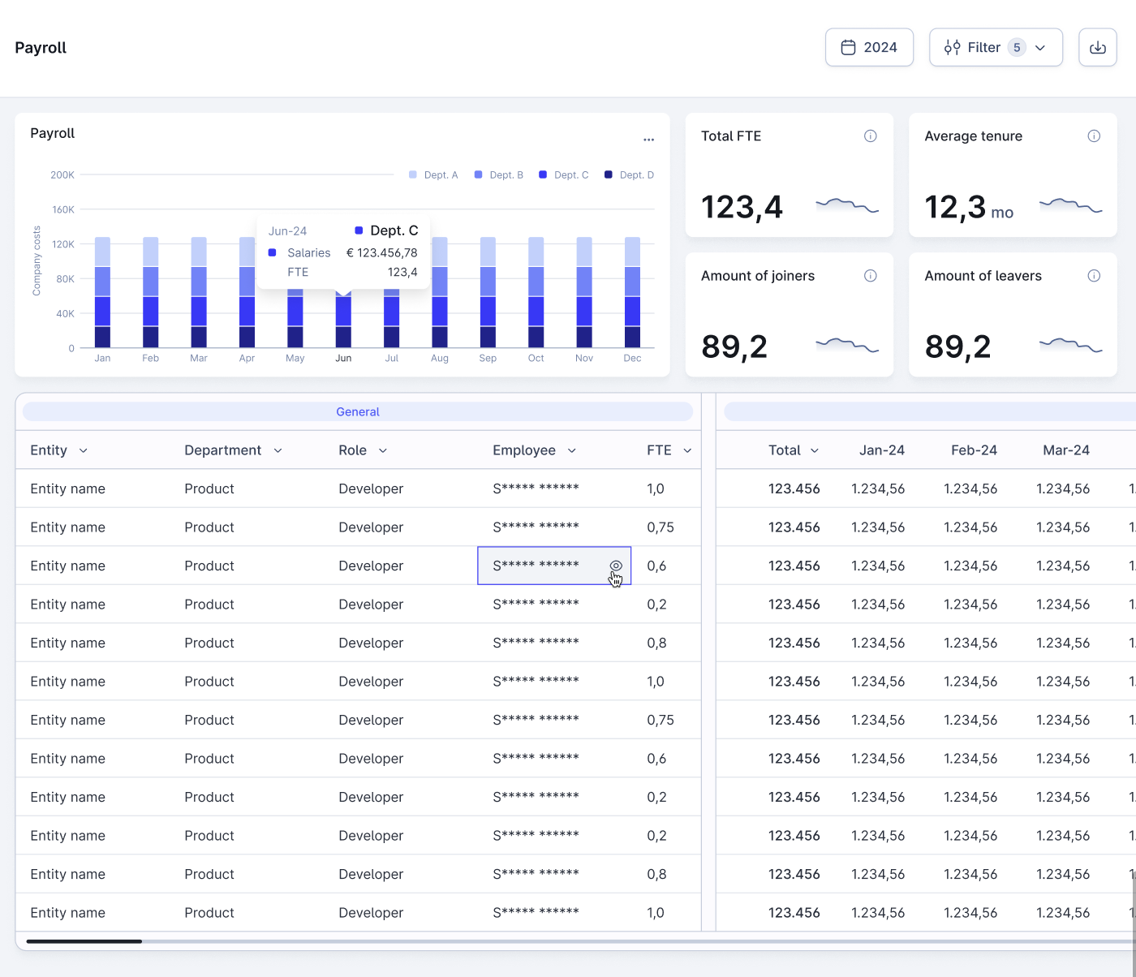Open the 2024 date picker

[869, 48]
